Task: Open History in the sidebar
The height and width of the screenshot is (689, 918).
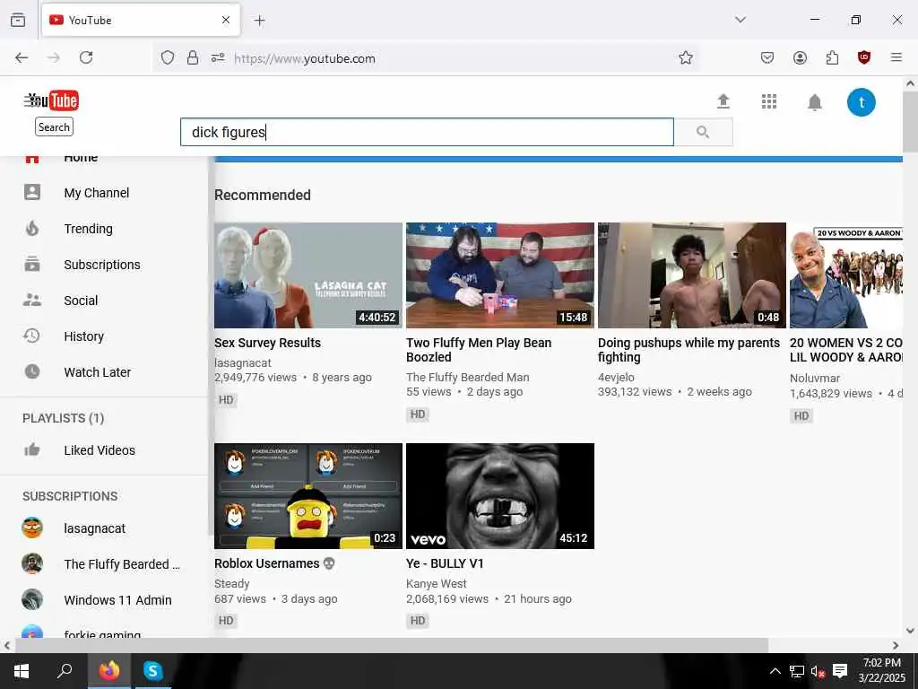Action: coord(83,336)
